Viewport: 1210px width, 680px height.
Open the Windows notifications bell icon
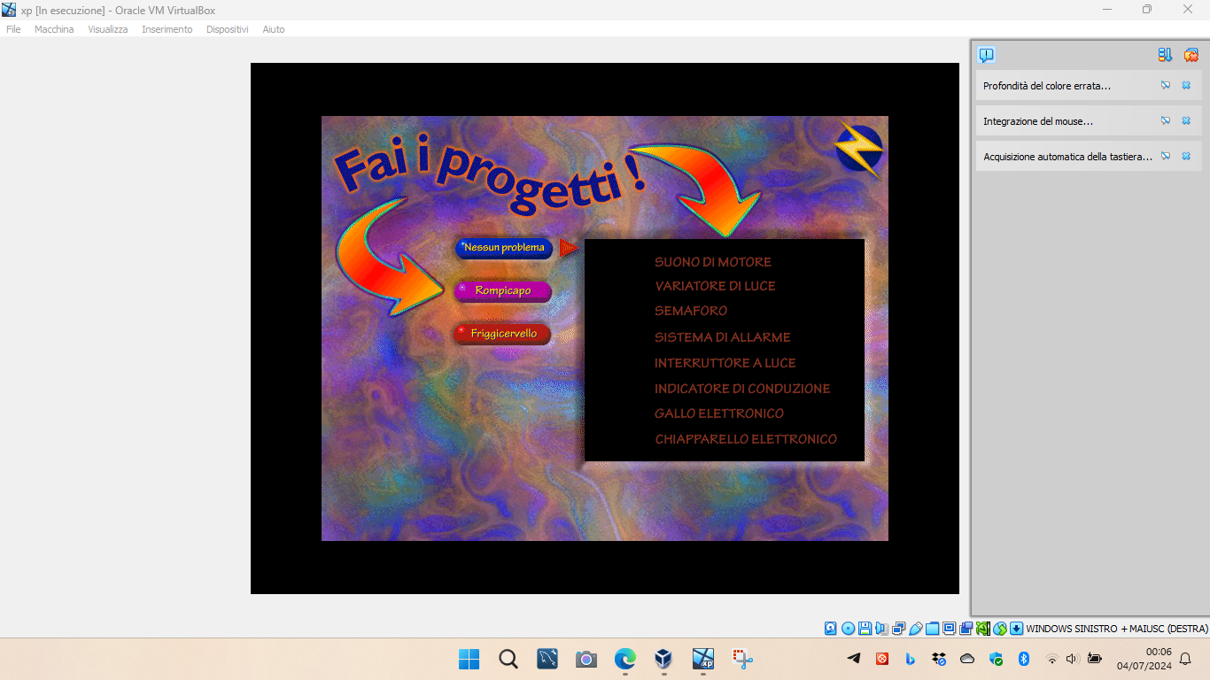[x=1185, y=659]
